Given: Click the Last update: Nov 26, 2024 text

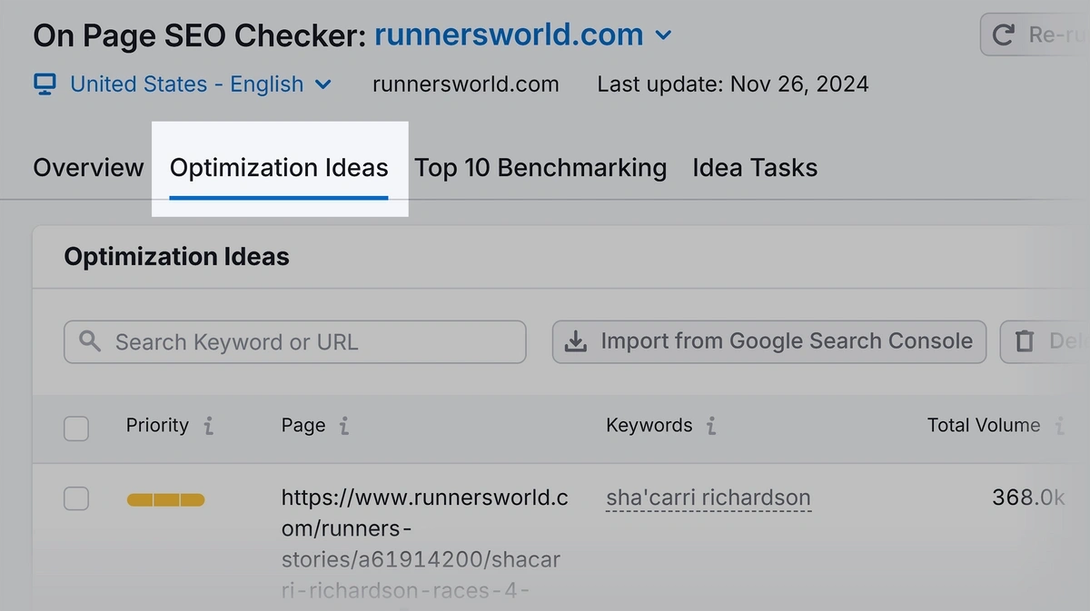Looking at the screenshot, I should [x=733, y=84].
